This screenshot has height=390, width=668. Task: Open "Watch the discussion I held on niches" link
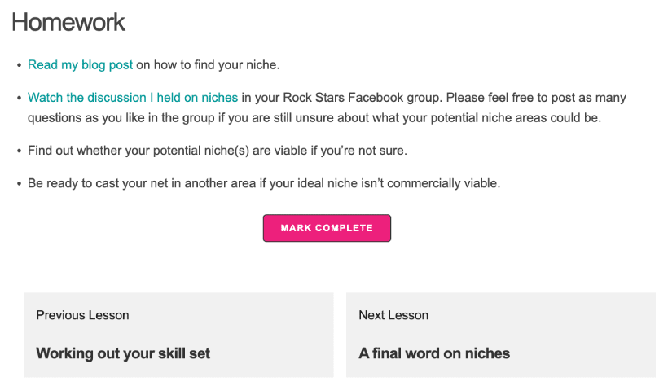[133, 98]
